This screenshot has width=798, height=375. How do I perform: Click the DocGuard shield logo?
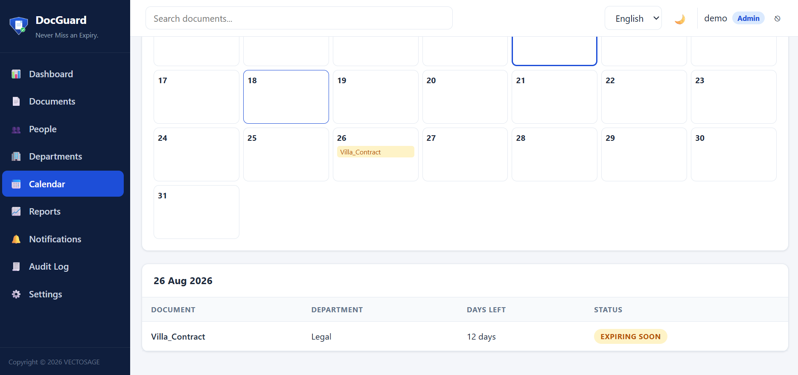pyautogui.click(x=19, y=26)
